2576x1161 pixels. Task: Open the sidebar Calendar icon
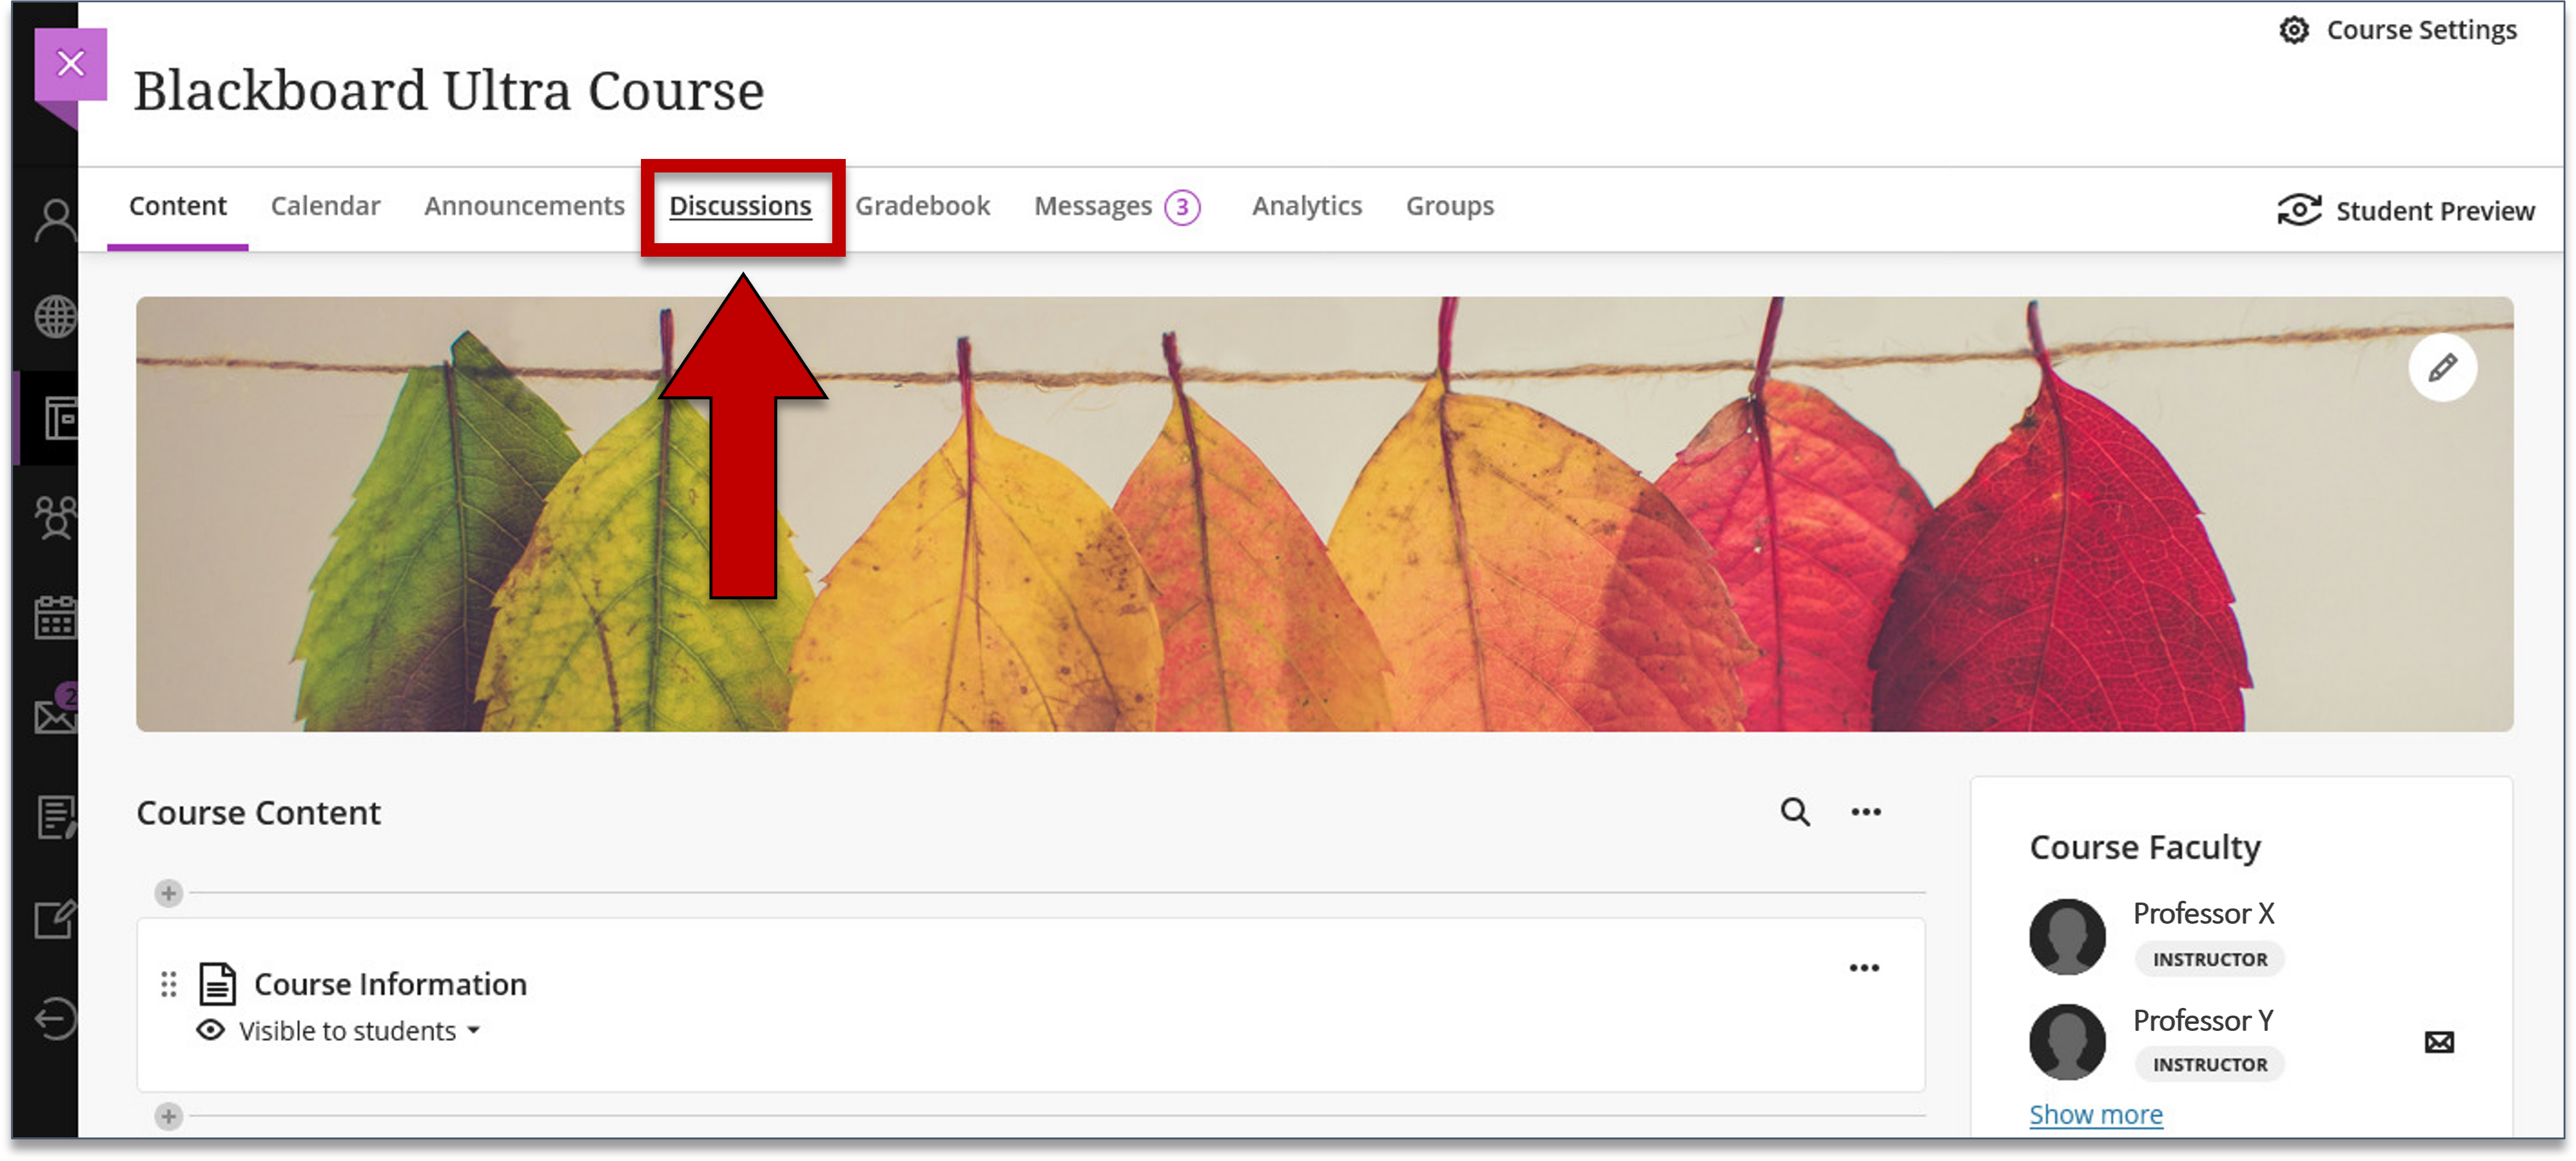tap(55, 617)
